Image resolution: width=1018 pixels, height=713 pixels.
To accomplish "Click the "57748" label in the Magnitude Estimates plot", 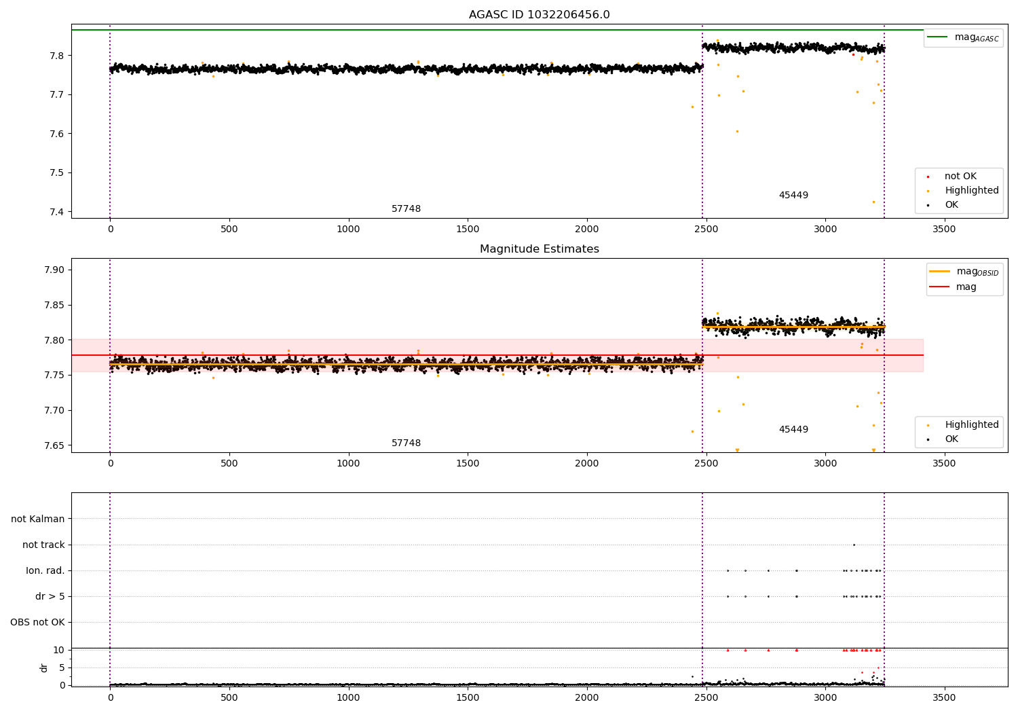I will [x=406, y=443].
